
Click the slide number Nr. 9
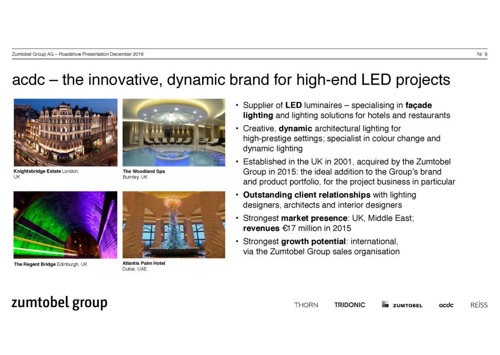point(481,54)
